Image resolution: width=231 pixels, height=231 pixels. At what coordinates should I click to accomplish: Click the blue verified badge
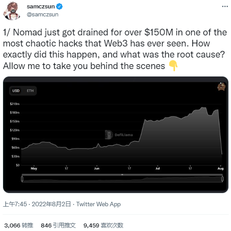click(60, 7)
